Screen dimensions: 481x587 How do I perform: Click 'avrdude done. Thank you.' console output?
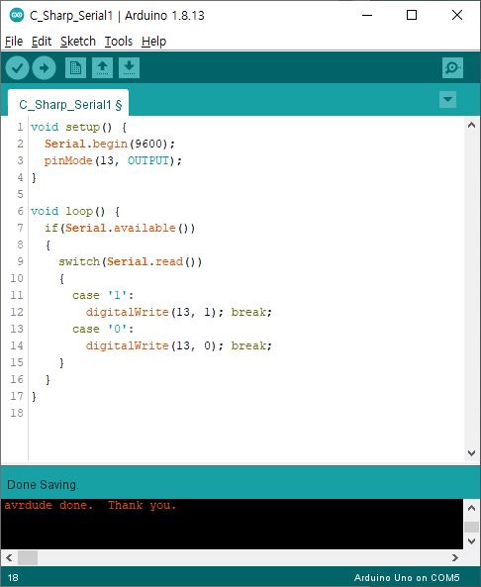pos(90,506)
